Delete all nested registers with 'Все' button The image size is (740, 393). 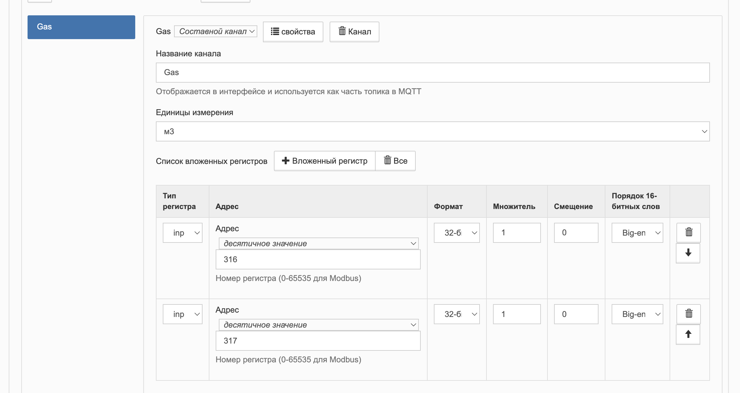(395, 161)
